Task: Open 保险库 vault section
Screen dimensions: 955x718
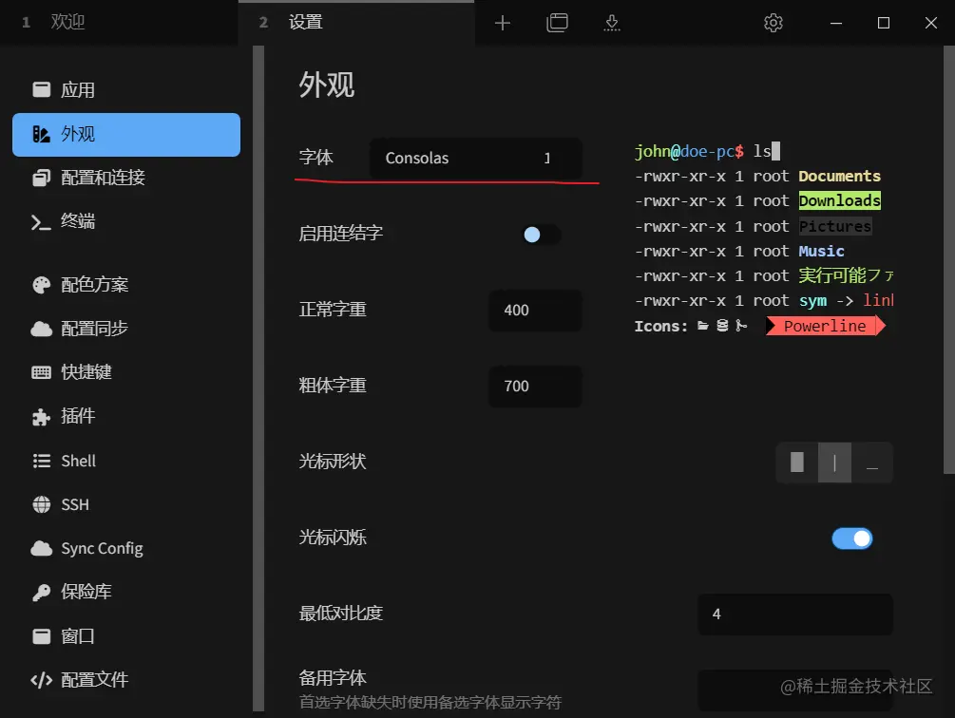Action: (126, 592)
